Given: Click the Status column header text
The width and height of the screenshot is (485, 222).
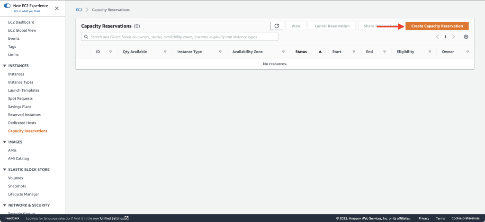Looking at the screenshot, I should point(301,52).
